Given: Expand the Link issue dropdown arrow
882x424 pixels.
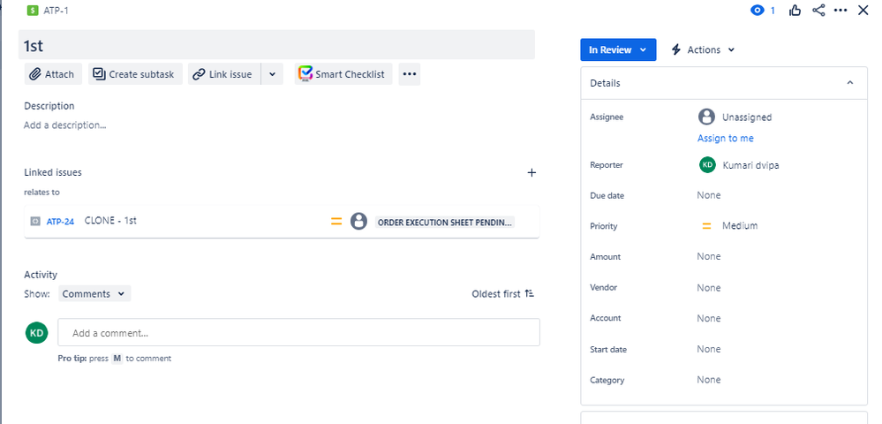Looking at the screenshot, I should click(272, 74).
